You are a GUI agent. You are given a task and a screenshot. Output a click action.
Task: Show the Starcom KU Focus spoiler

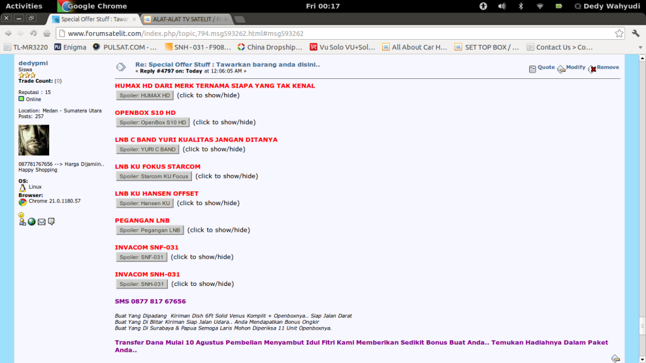pyautogui.click(x=153, y=176)
